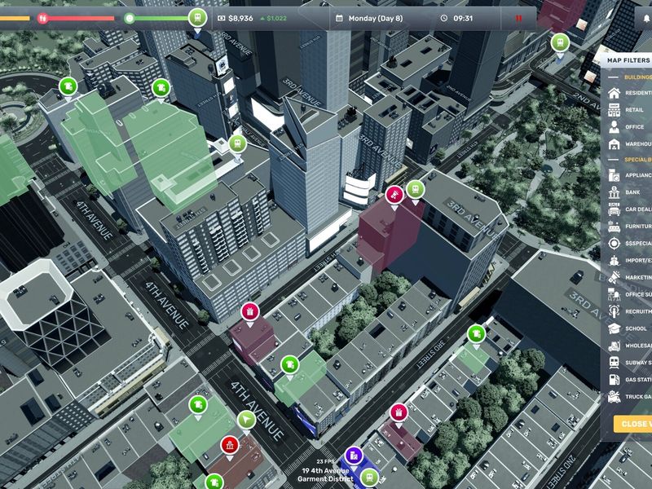Toggle the Wholesale forklift filter icon
The image size is (652, 489).
point(615,345)
